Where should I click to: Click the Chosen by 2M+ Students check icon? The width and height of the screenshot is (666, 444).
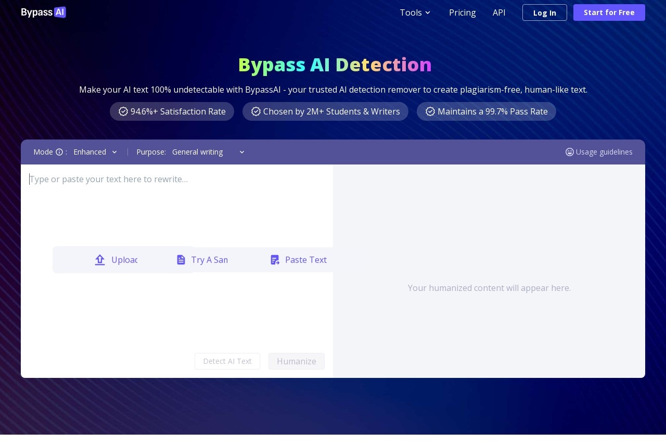pos(256,111)
